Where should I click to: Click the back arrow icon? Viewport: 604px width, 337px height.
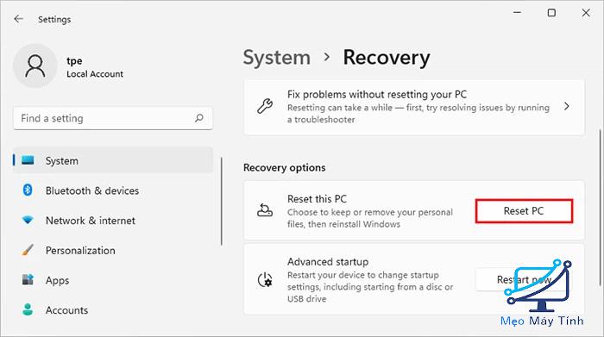click(x=18, y=19)
